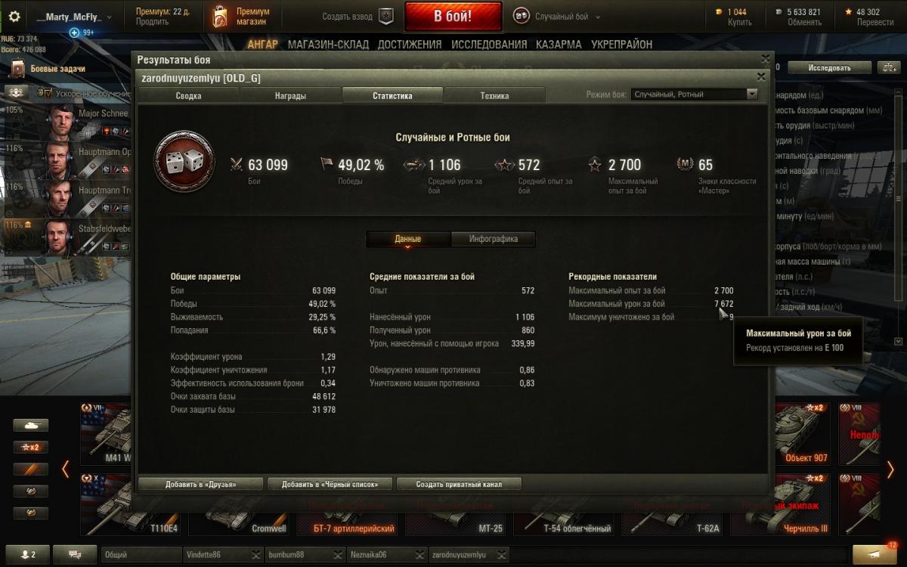Screen dimensions: 907x567
Task: Expand the Режим боя dropdown
Action: pyautogui.click(x=695, y=94)
